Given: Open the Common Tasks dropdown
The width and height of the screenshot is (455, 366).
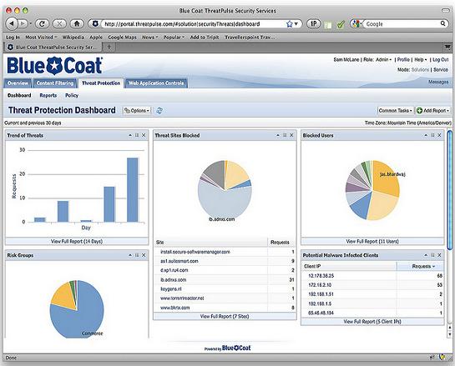Looking at the screenshot, I should 396,111.
